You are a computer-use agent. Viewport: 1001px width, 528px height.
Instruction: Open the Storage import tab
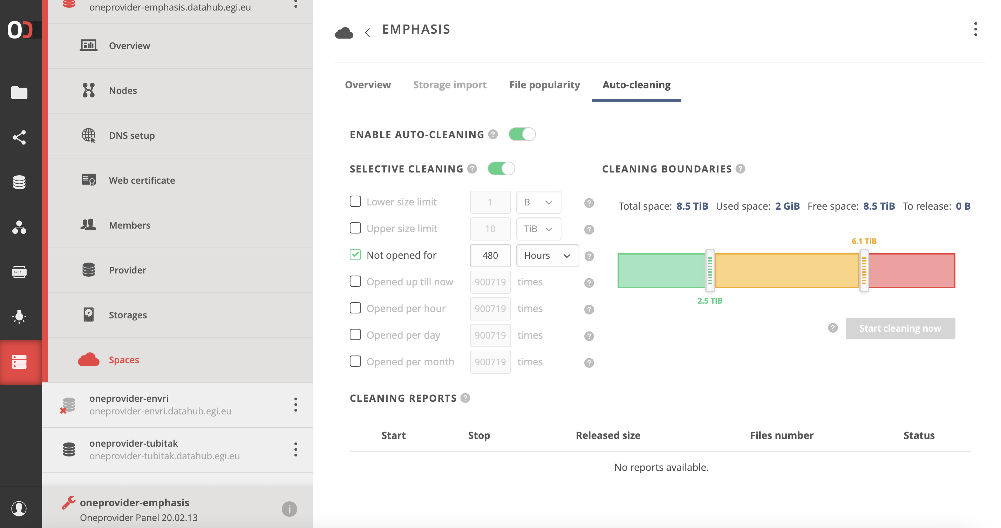(x=450, y=84)
